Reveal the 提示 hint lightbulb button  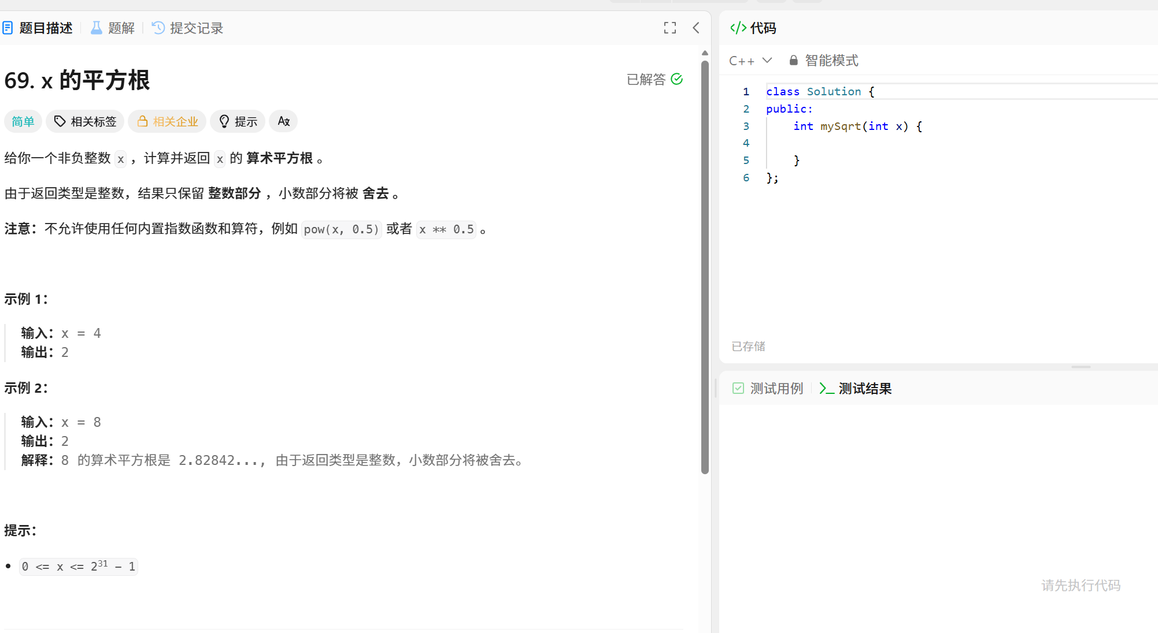[238, 121]
